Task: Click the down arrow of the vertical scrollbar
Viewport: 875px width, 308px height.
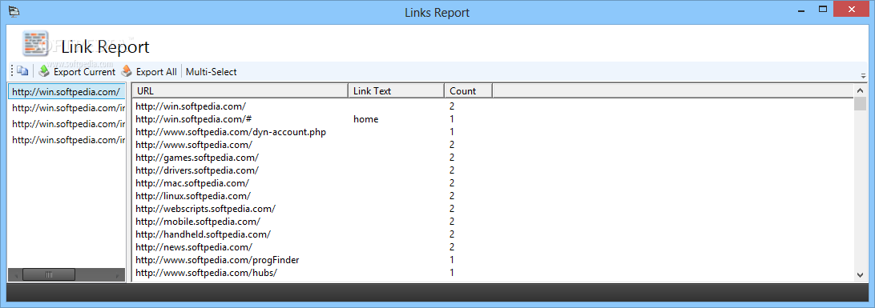Action: click(860, 274)
